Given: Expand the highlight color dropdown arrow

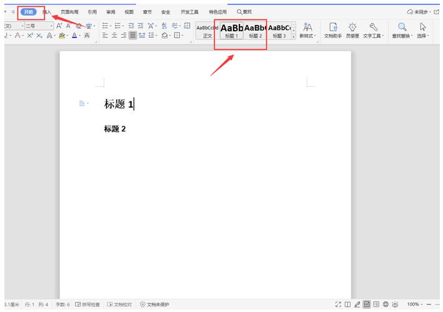Looking at the screenshot, I should [67, 36].
